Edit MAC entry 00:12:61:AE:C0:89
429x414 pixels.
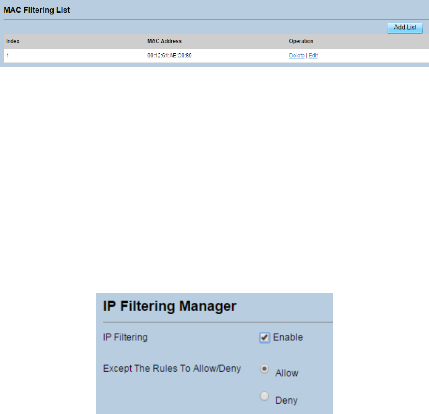point(313,55)
